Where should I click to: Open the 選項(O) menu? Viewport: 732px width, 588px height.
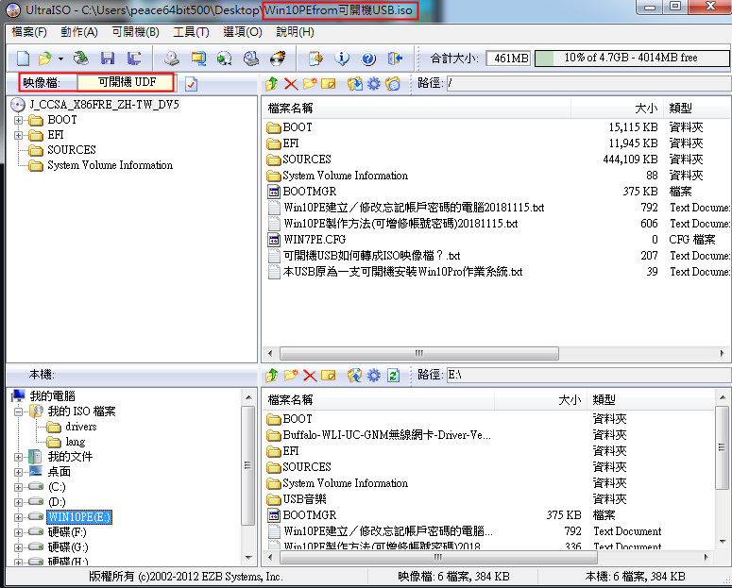pos(243,32)
